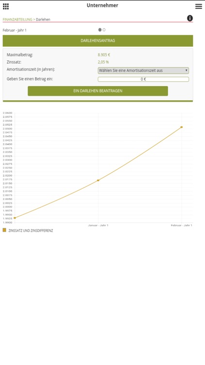Click the info circle icon
Image resolution: width=205 pixels, height=365 pixels.
(190, 18)
